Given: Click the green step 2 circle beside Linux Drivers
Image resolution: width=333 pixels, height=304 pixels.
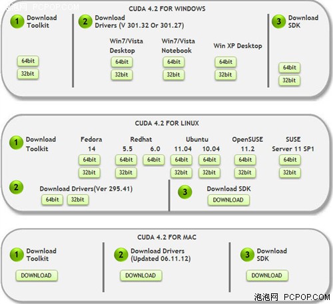Looking at the screenshot, I should [x=16, y=188].
